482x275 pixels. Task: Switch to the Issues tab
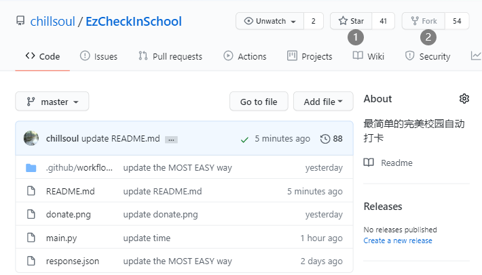pyautogui.click(x=98, y=56)
